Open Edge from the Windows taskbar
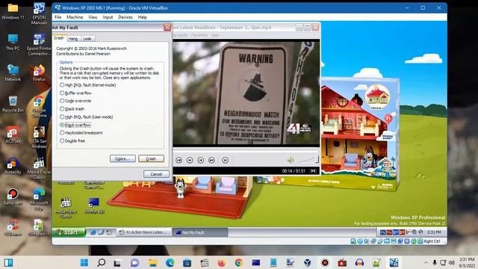Image resolution: width=478 pixels, height=269 pixels. [x=170, y=262]
